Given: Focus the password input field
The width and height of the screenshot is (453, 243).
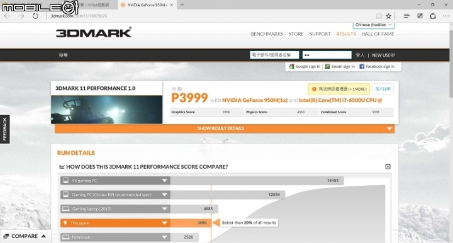Looking at the screenshot, I should pyautogui.click(x=327, y=55).
